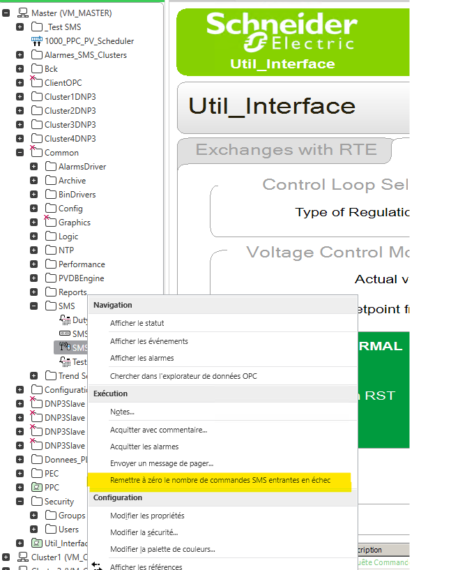The width and height of the screenshot is (467, 570).
Task: Click the 1000_PPC_PV_Scheduler schedule icon
Action: pos(37,41)
